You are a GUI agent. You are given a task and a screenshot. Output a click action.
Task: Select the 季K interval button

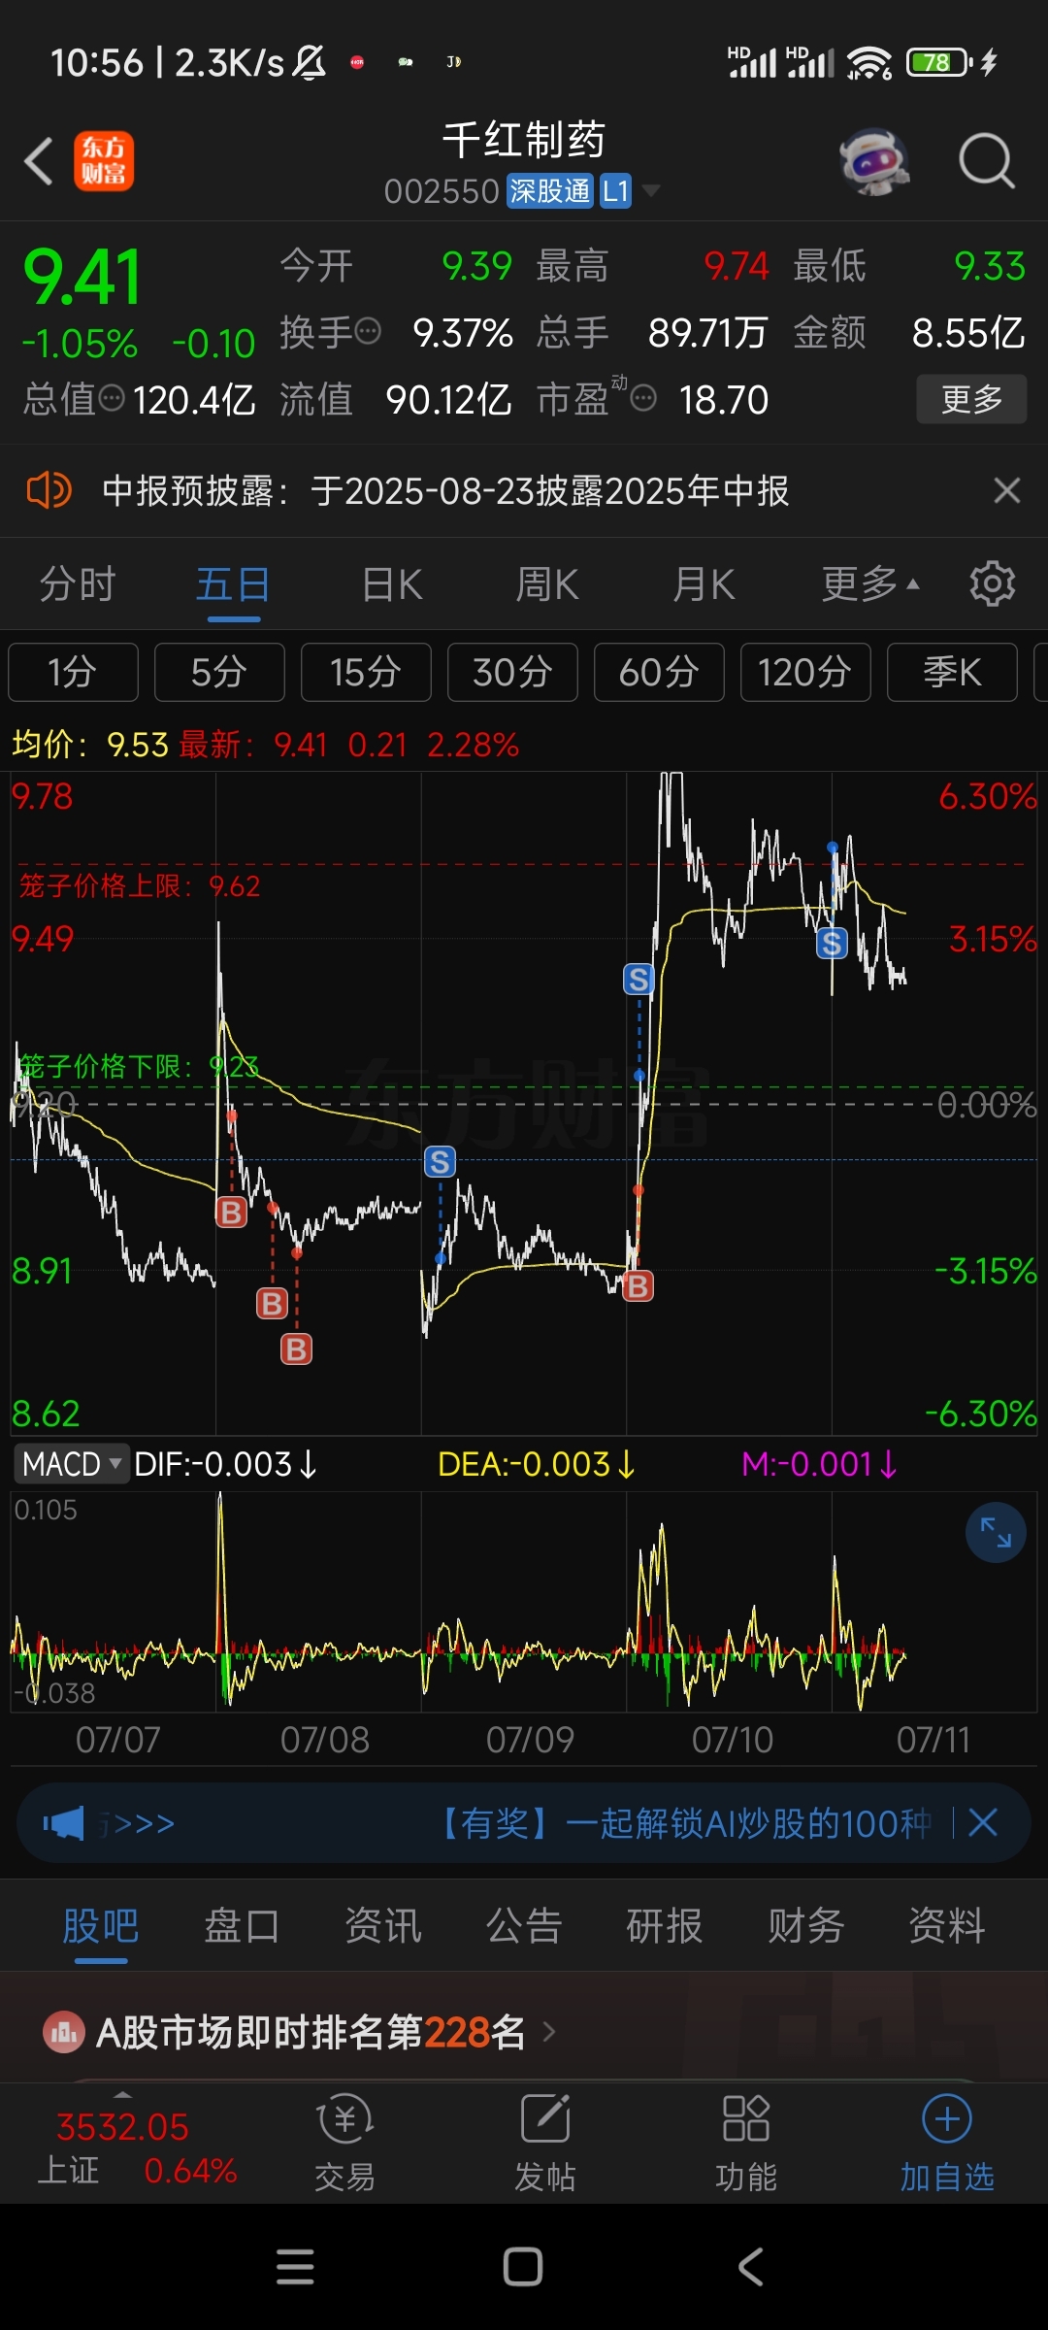[952, 672]
